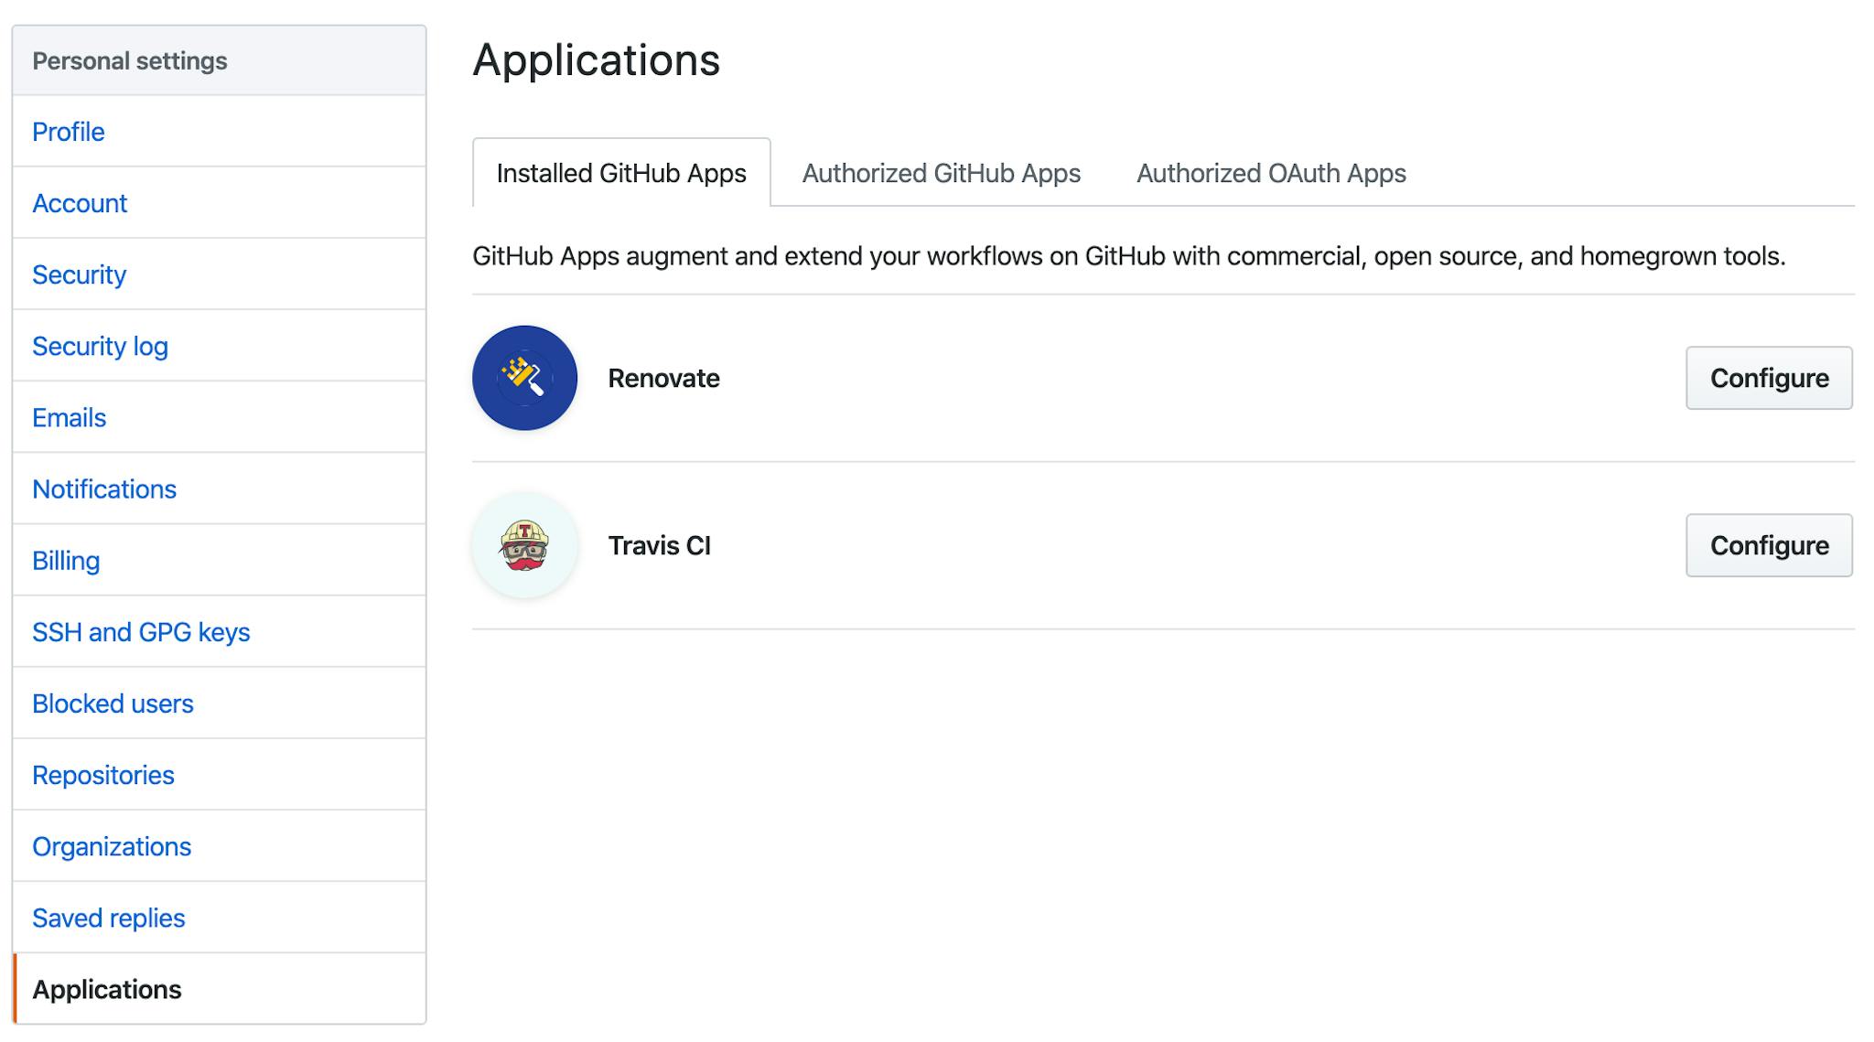1874x1042 pixels.
Task: View Blocked users list
Action: (x=113, y=703)
